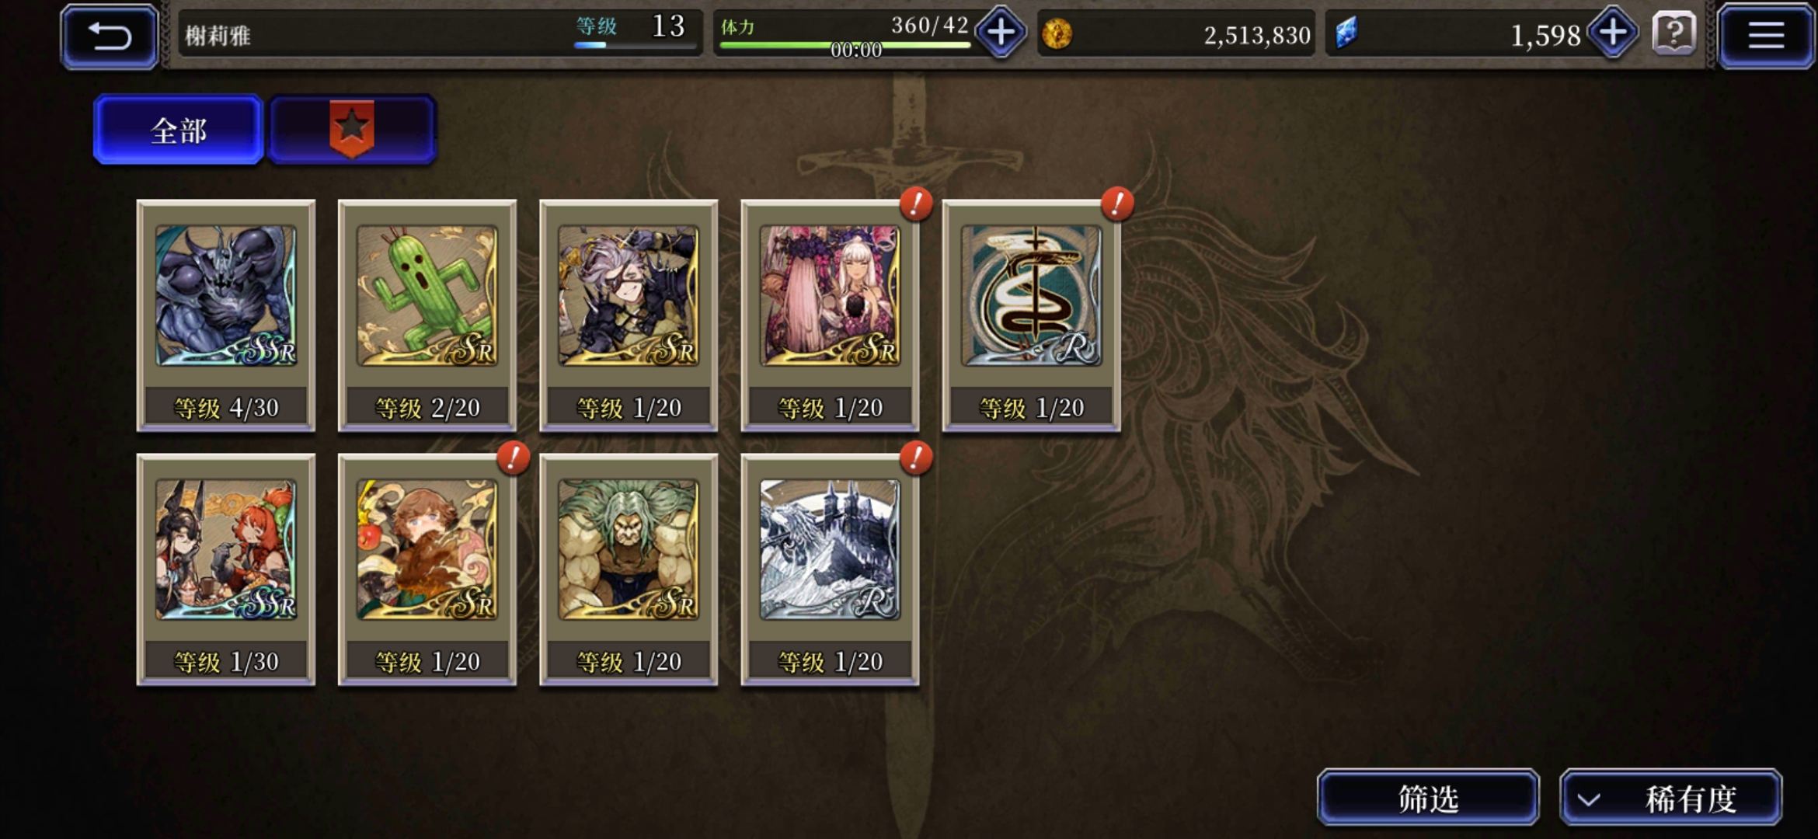Tap alert badge on snake emblem card
The image size is (1818, 839).
click(1117, 204)
